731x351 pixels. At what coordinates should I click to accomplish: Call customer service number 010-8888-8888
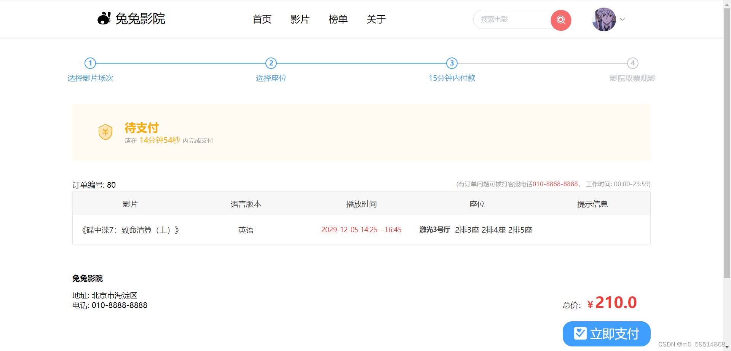(x=555, y=184)
